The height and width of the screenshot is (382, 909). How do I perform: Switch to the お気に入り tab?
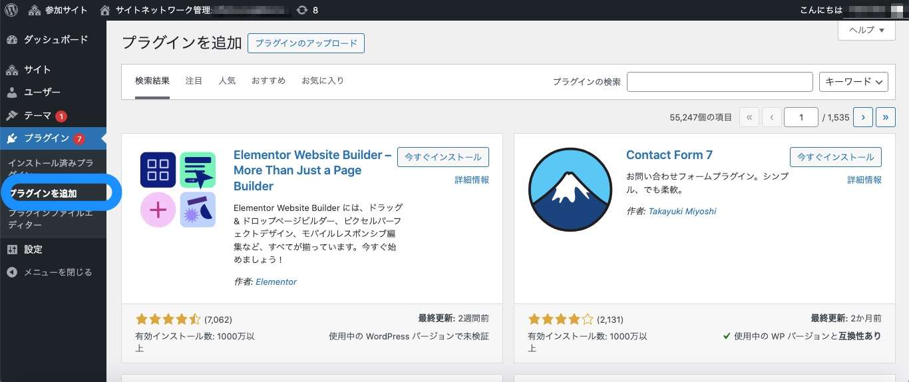point(323,81)
